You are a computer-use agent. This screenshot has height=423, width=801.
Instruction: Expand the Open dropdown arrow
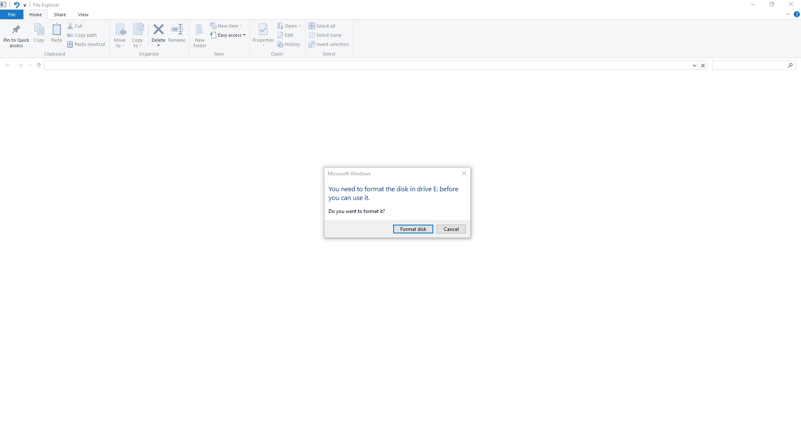click(300, 26)
